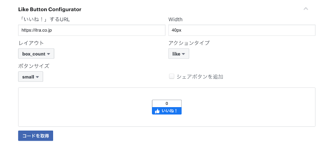Click the ボタンサイズ label

point(33,66)
